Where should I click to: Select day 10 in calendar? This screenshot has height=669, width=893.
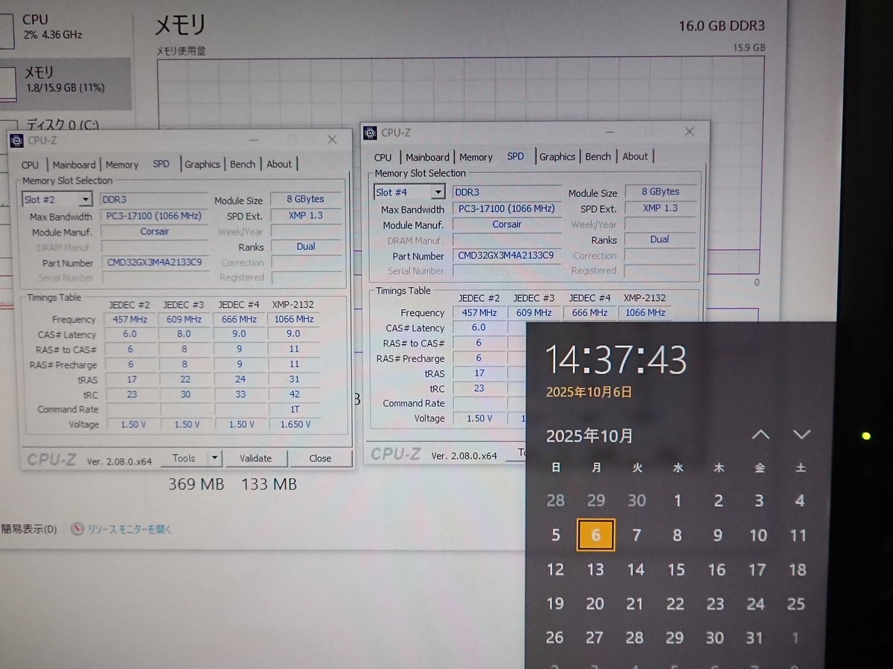tap(758, 535)
